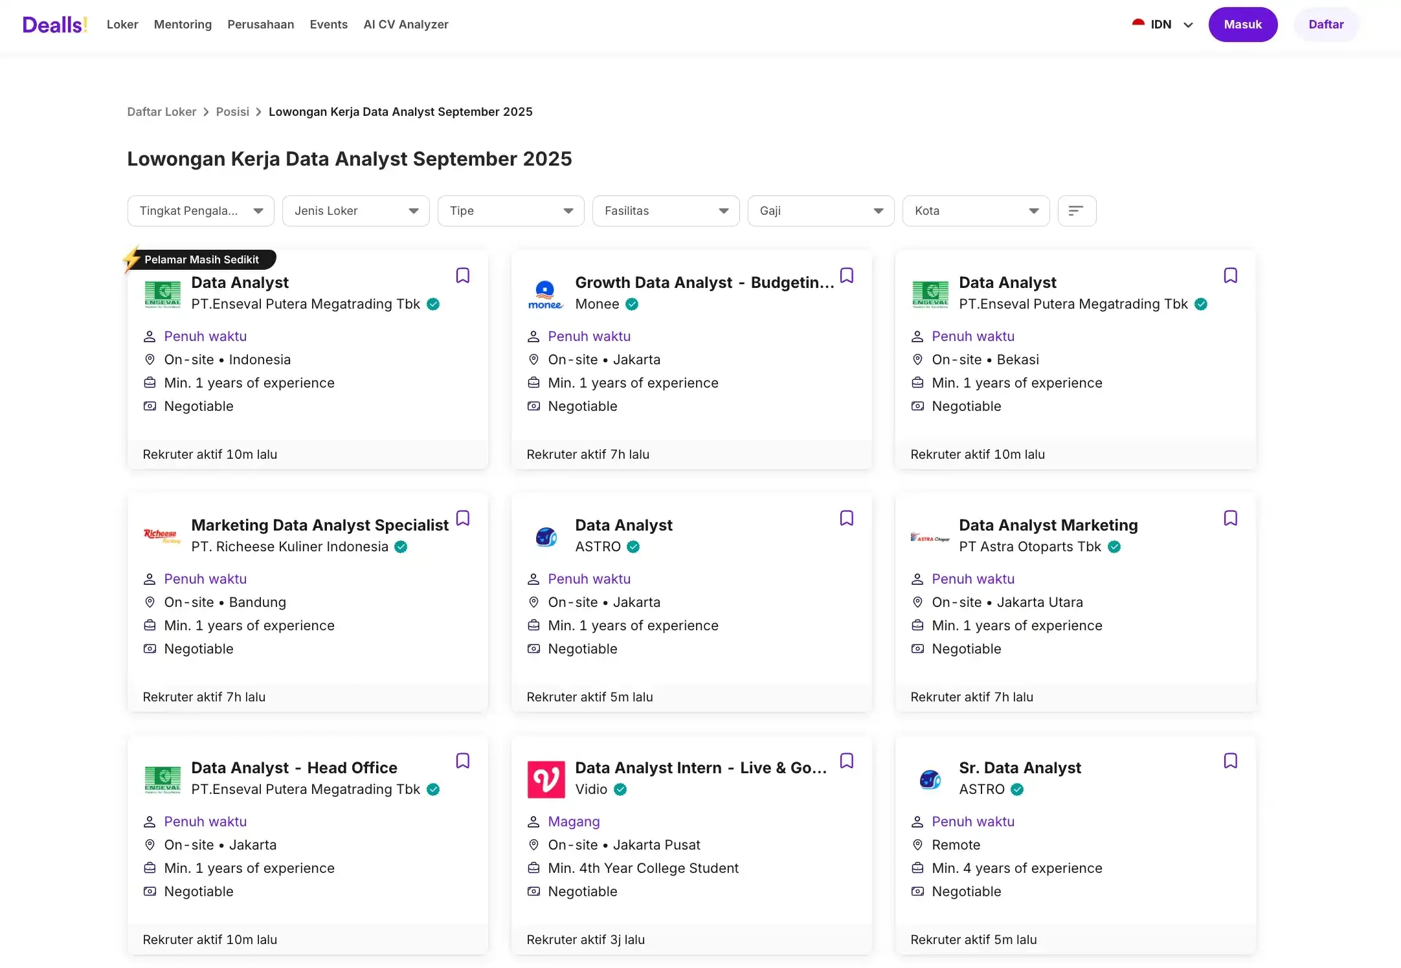
Task: Click the Indonesia flag language icon
Action: (x=1138, y=24)
